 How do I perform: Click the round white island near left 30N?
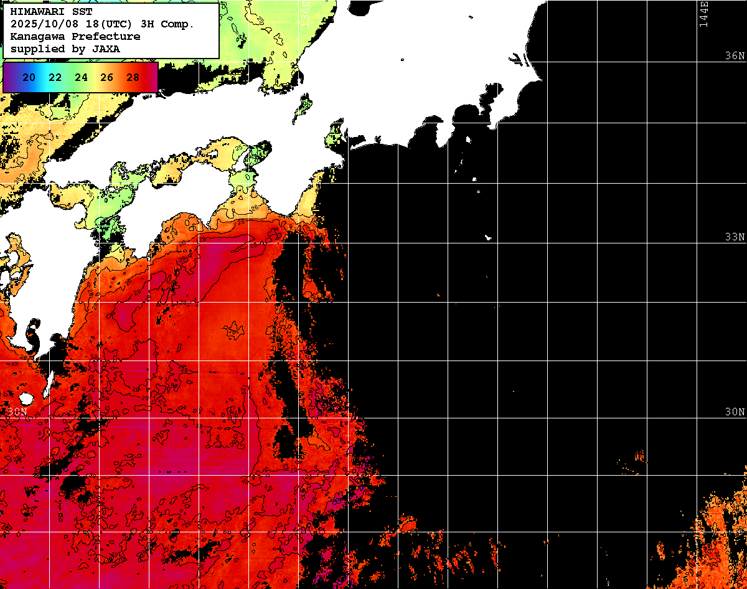pyautogui.click(x=26, y=398)
